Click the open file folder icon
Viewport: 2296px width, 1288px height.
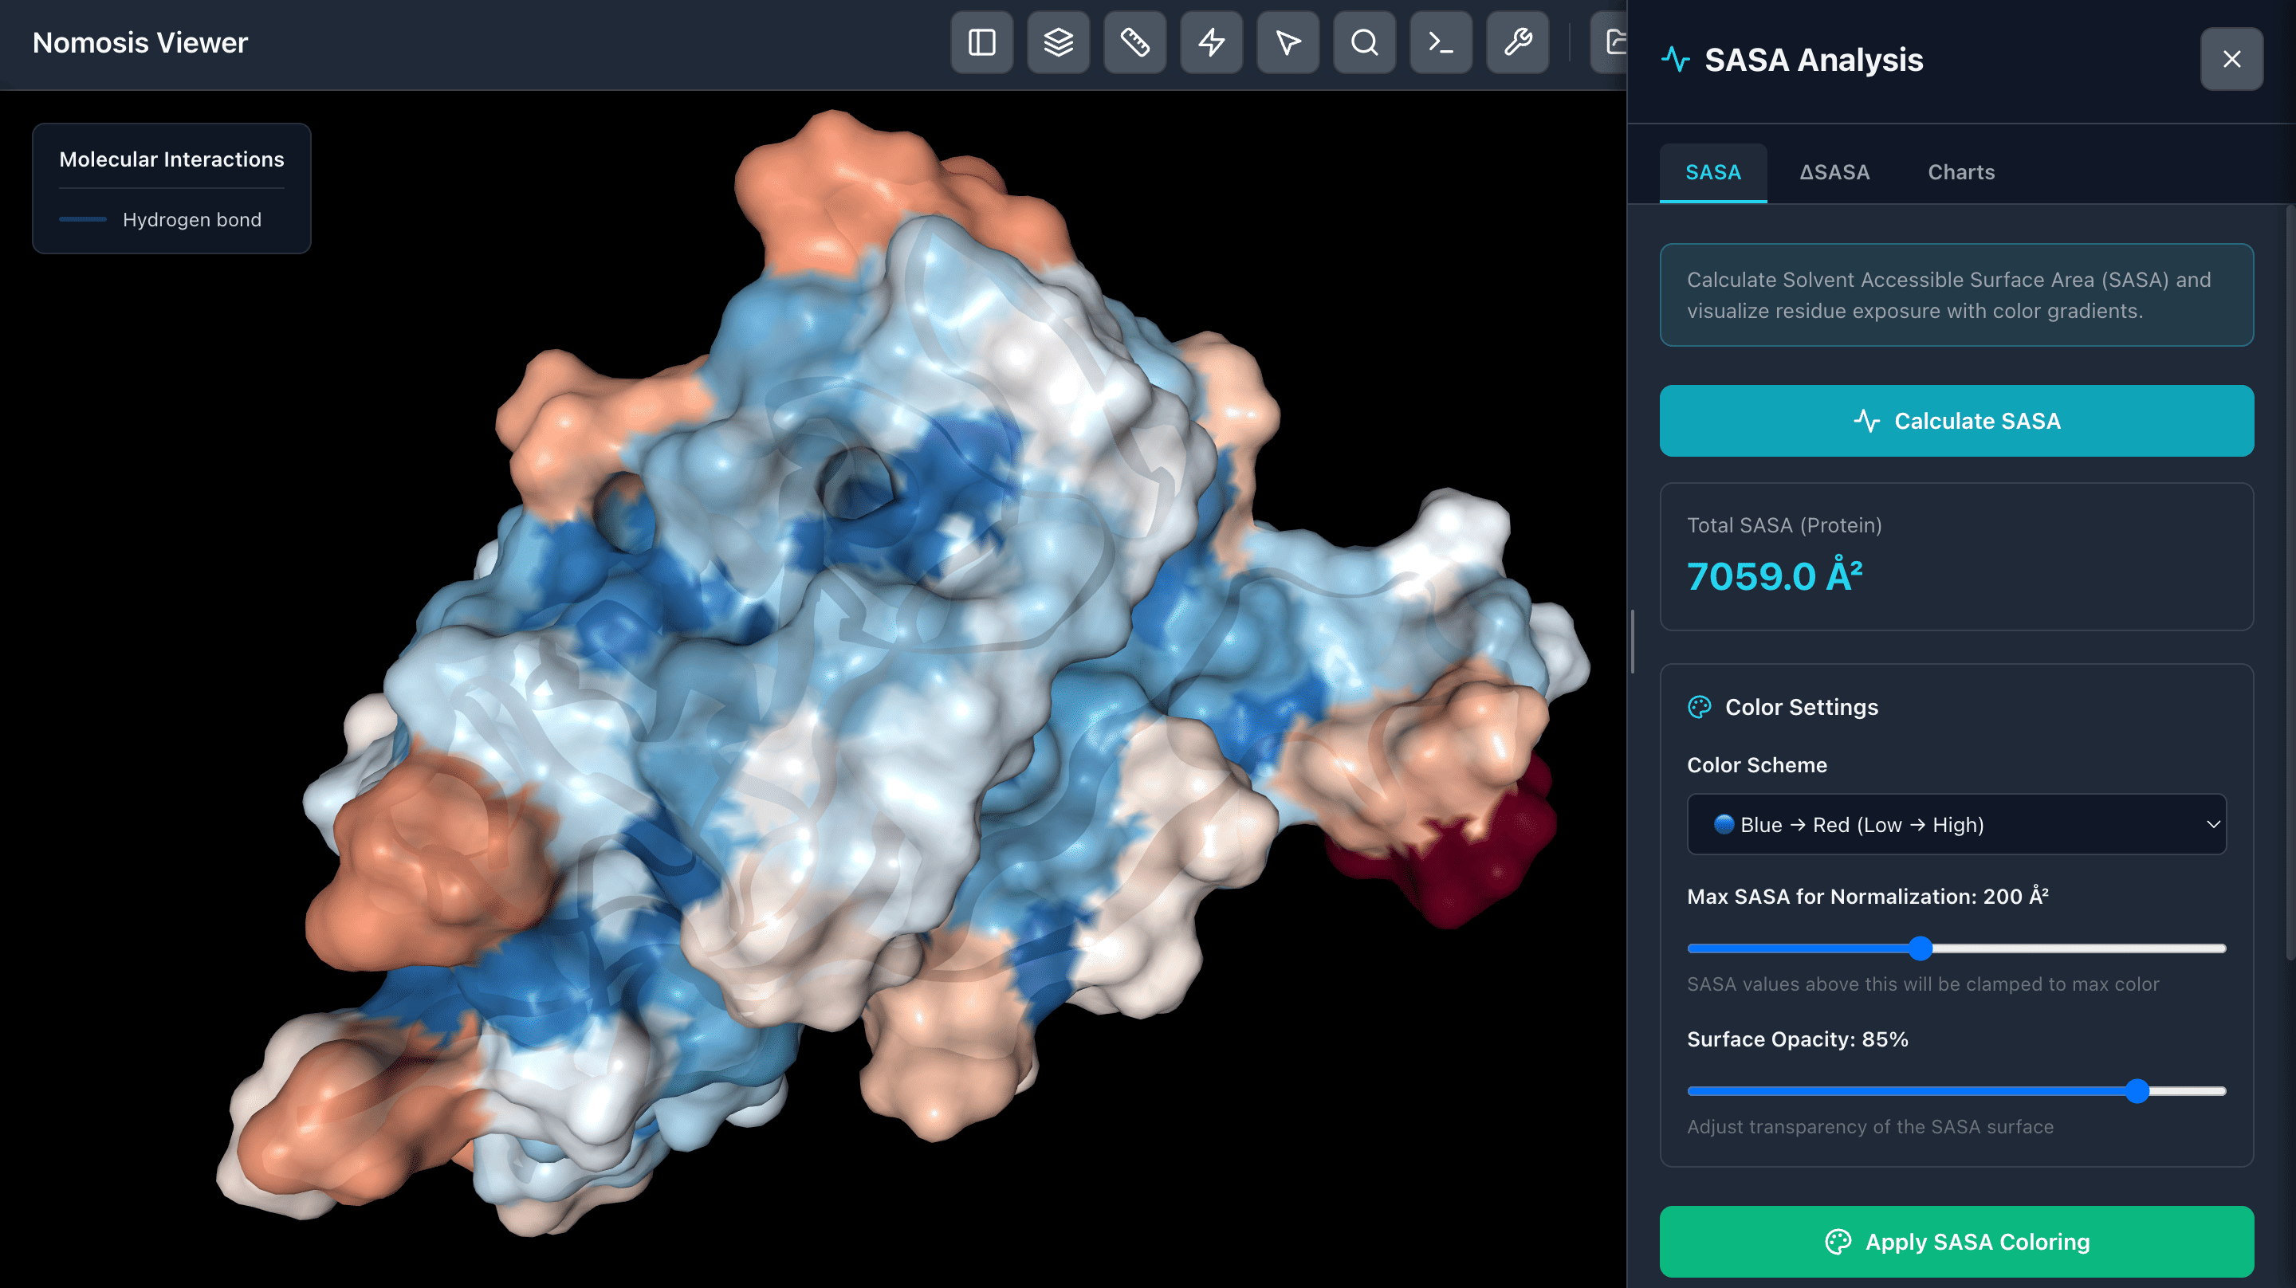click(1615, 42)
